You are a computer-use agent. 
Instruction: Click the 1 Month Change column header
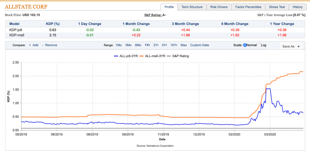pyautogui.click(x=136, y=24)
